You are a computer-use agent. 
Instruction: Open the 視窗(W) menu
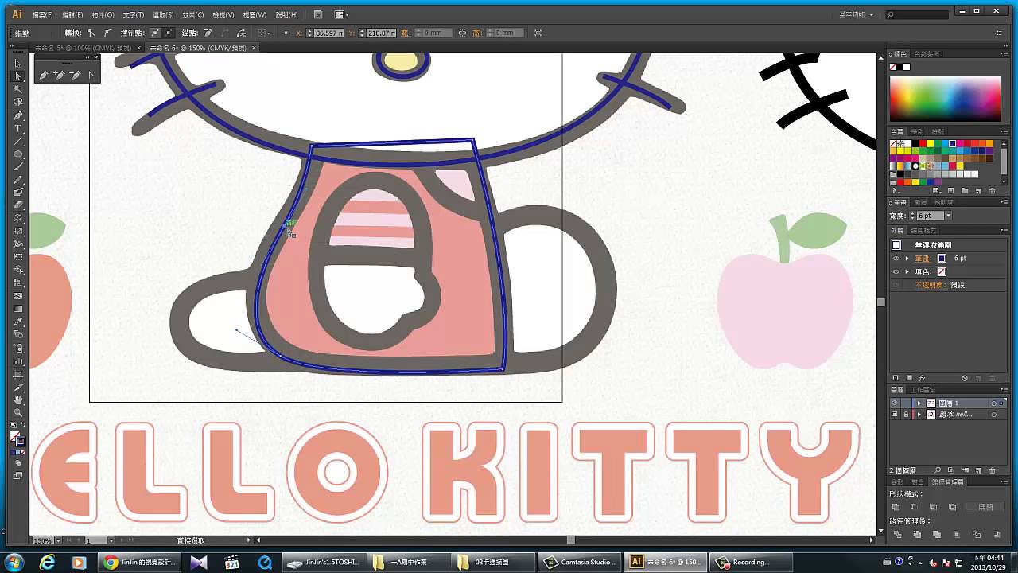[254, 14]
